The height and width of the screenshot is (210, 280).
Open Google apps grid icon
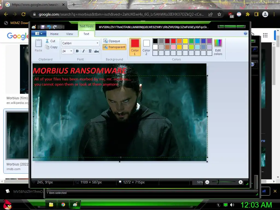265,35
